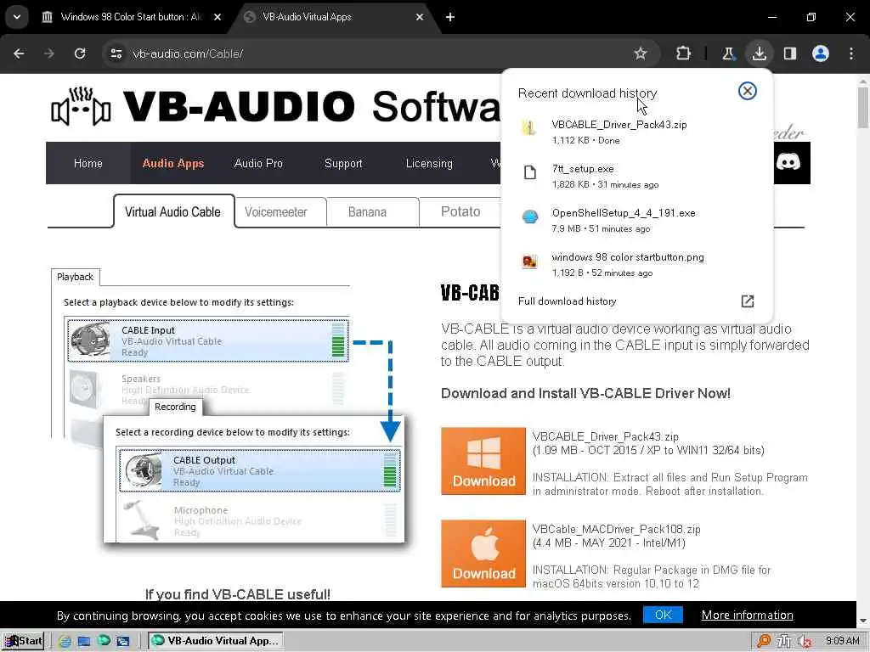This screenshot has height=652, width=870.
Task: Click the Windows Download button for VBCABLE_Driver_Pack43
Action: tap(483, 461)
